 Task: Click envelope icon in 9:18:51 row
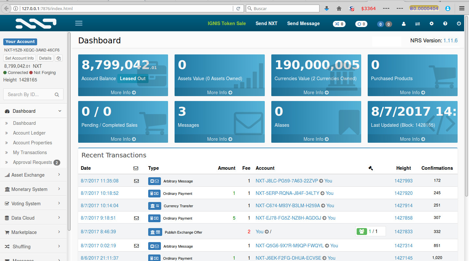(136, 218)
